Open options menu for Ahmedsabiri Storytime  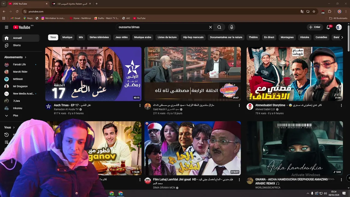[x=341, y=105]
